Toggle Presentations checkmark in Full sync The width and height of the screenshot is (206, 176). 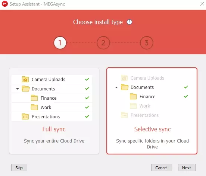pos(87,116)
